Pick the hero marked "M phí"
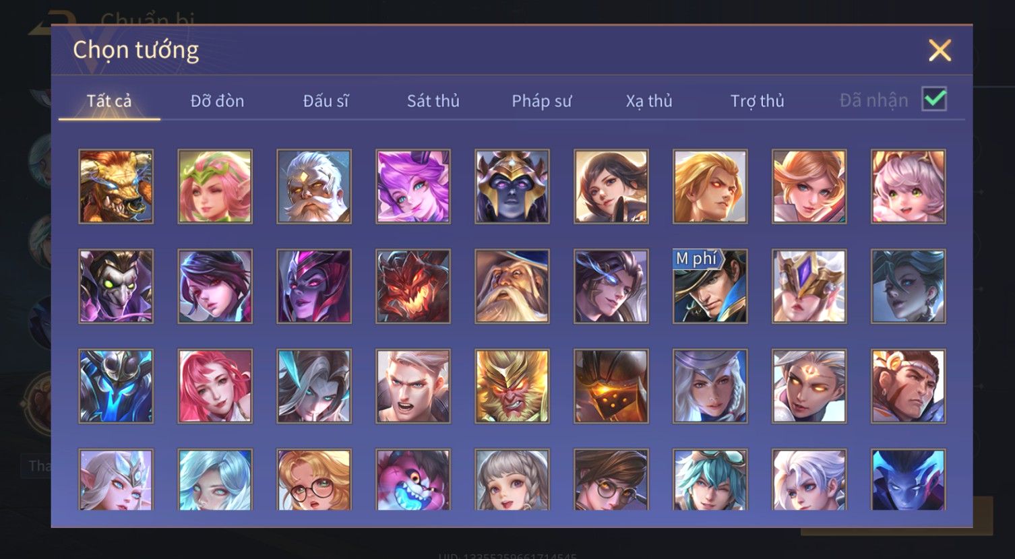 coord(710,286)
